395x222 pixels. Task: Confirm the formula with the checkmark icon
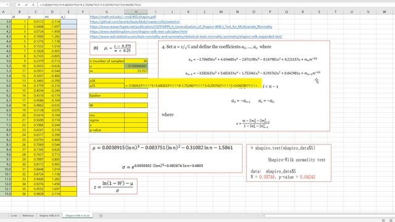26,5
